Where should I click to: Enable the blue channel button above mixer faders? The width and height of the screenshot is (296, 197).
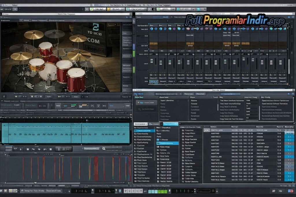tap(153, 81)
